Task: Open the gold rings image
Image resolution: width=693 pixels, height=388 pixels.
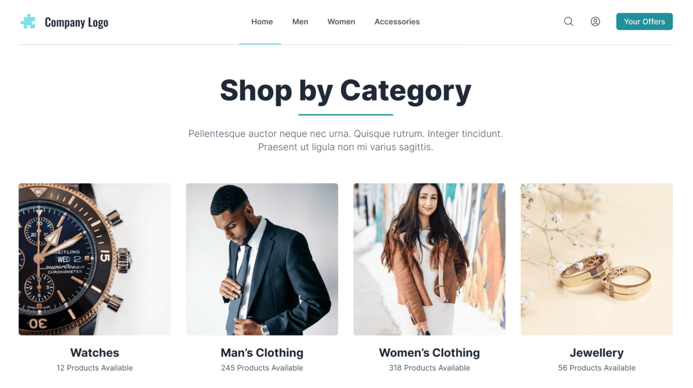Action: click(x=597, y=259)
